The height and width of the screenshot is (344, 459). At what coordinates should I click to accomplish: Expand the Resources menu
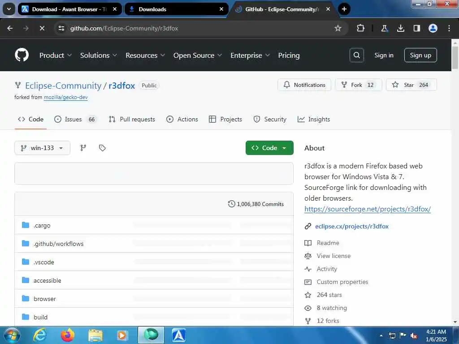pos(145,55)
